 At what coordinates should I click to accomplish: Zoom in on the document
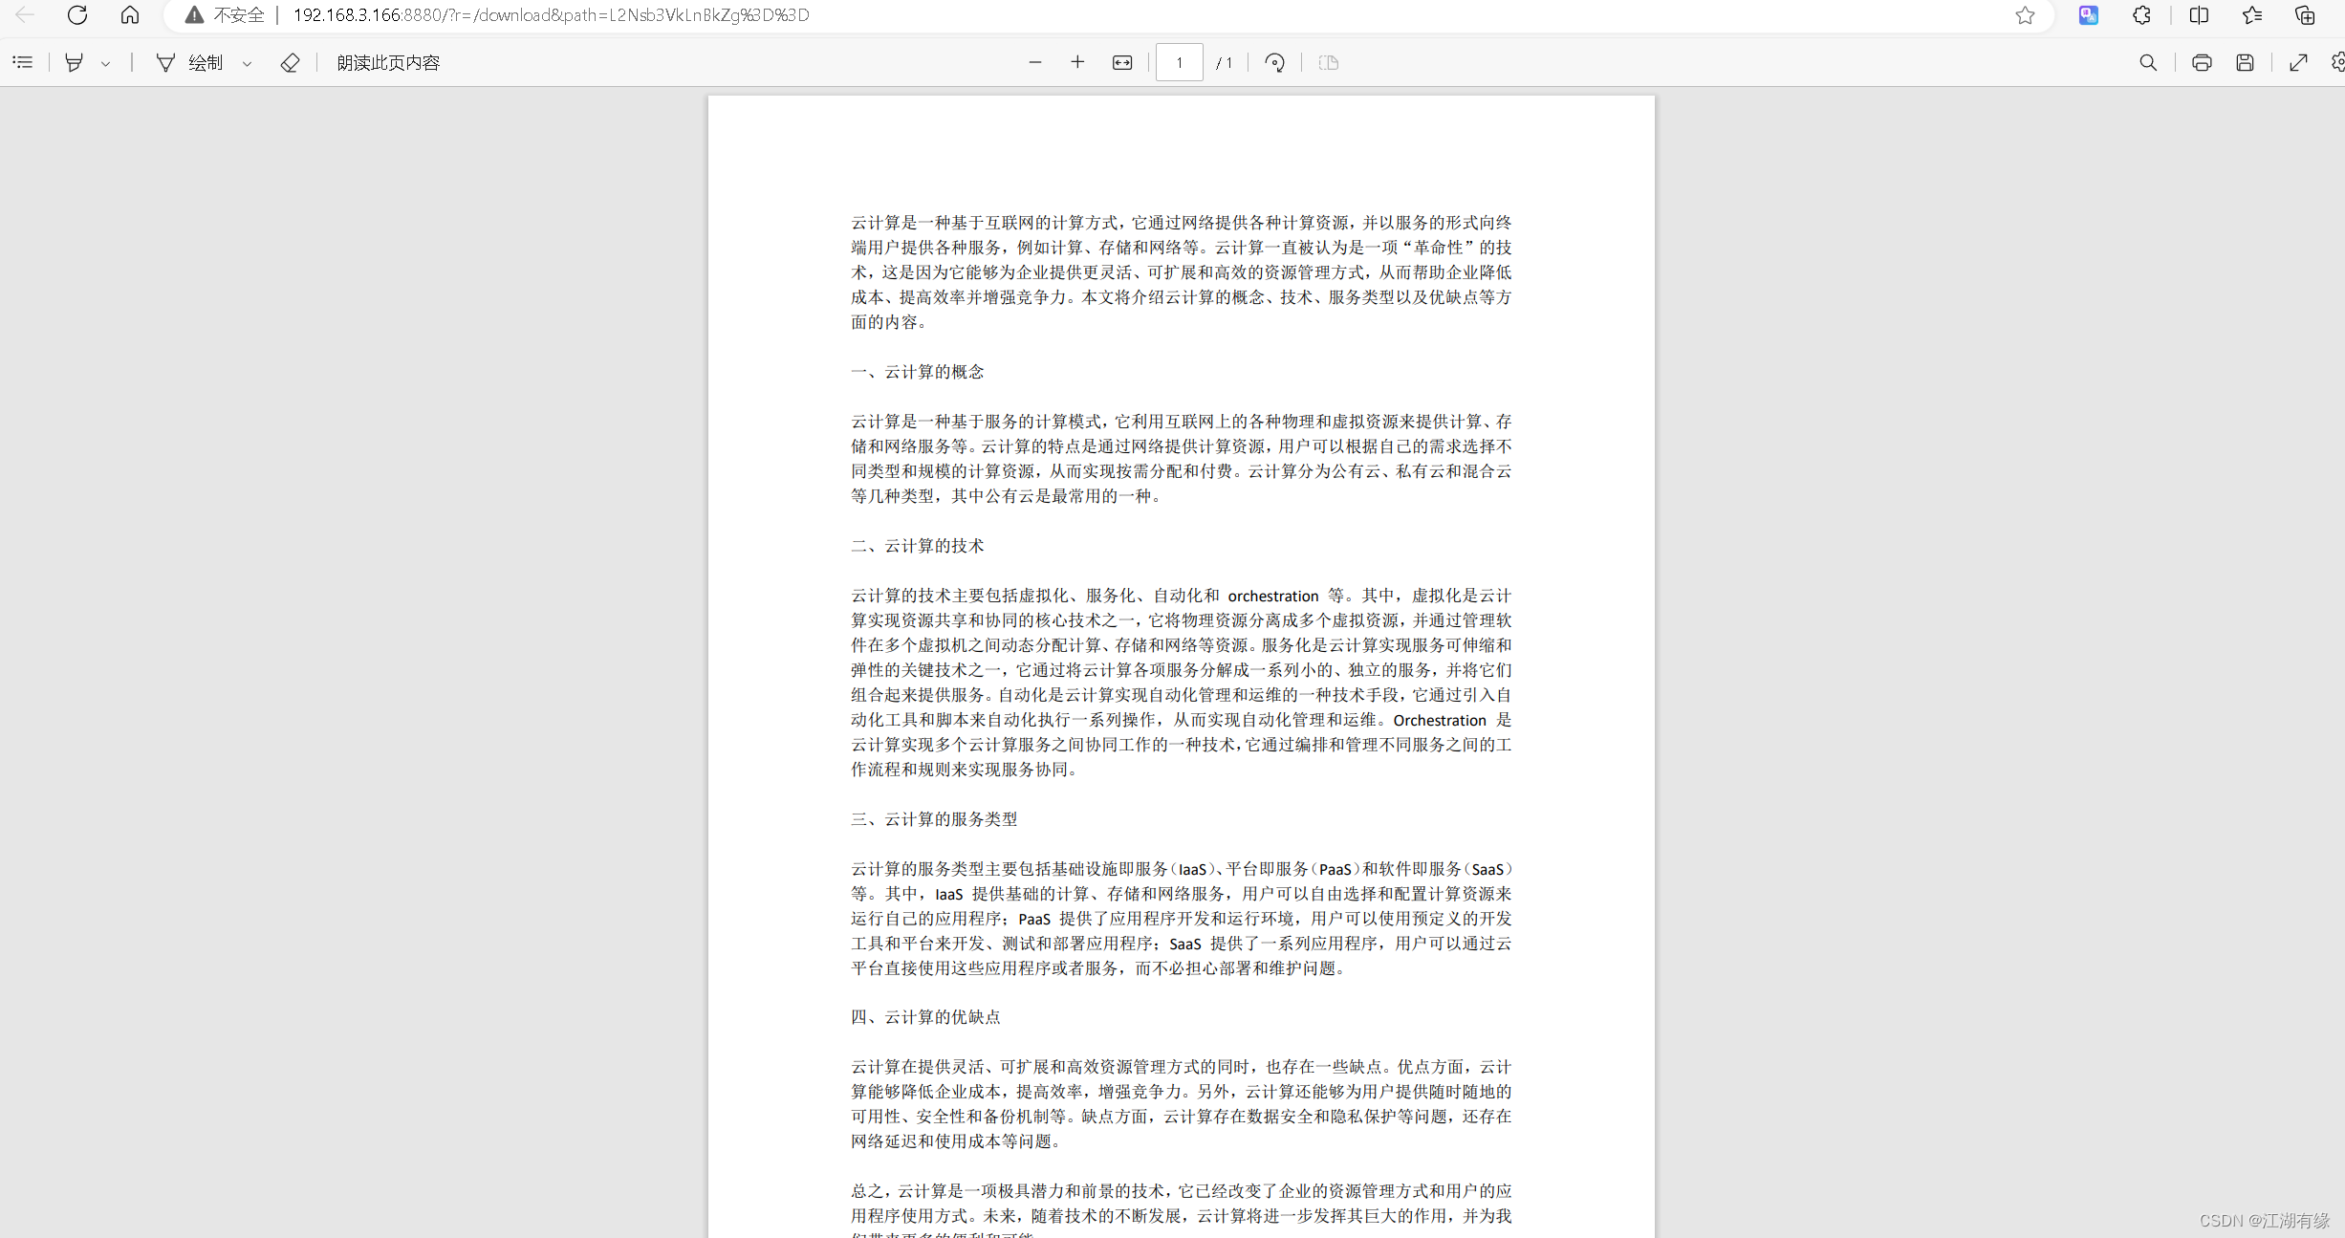tap(1077, 62)
